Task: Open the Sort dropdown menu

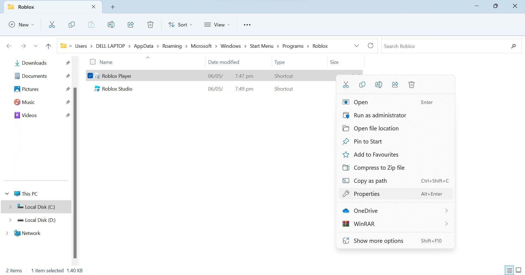Action: pos(180,25)
